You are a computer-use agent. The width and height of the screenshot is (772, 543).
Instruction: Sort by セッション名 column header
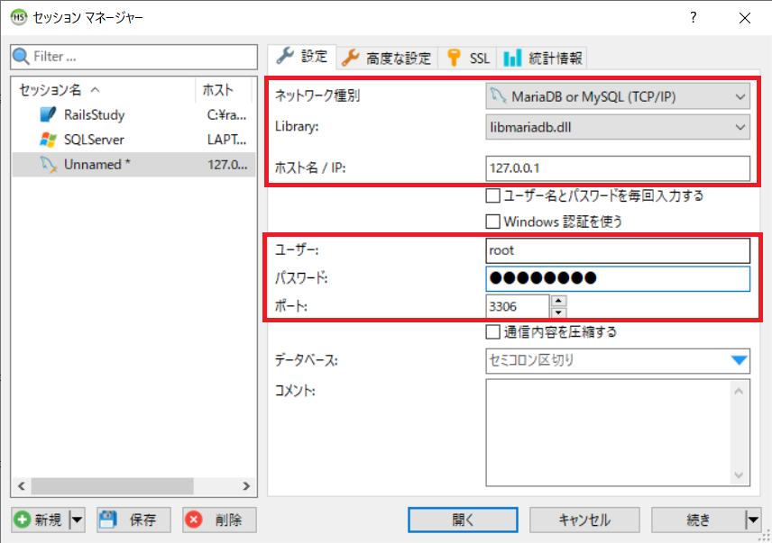coord(104,89)
